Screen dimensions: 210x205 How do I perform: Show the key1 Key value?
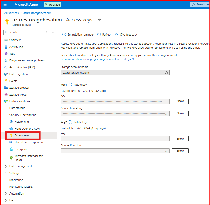click(180, 101)
